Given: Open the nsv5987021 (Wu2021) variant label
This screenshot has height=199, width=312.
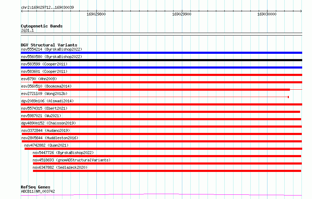Looking at the screenshot, I should point(41,116).
